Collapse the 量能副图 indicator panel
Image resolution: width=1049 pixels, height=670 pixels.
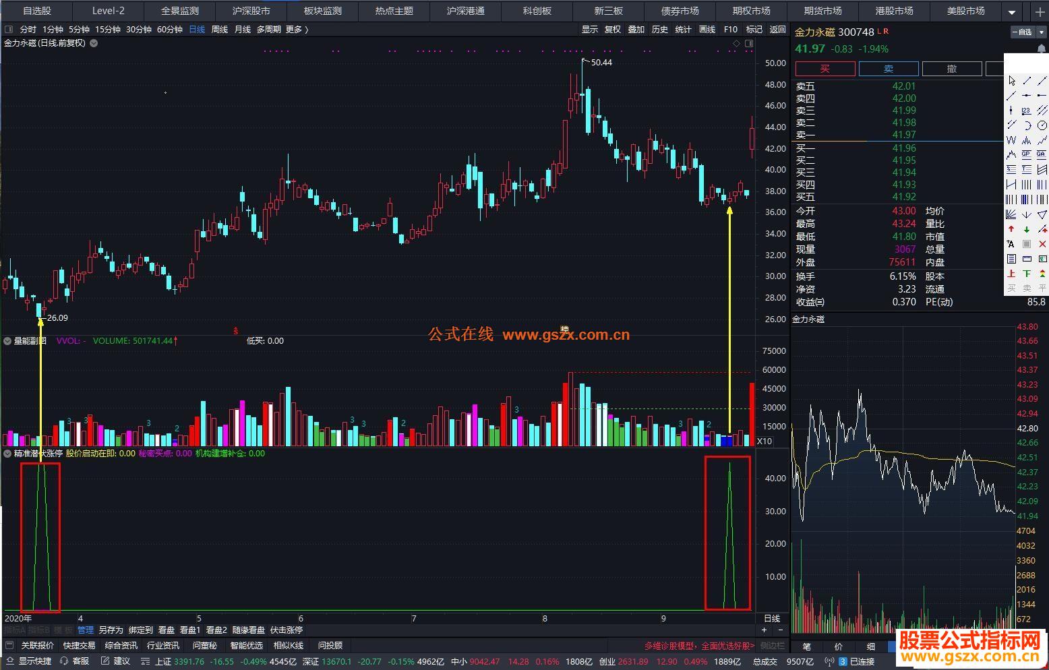pyautogui.click(x=7, y=341)
